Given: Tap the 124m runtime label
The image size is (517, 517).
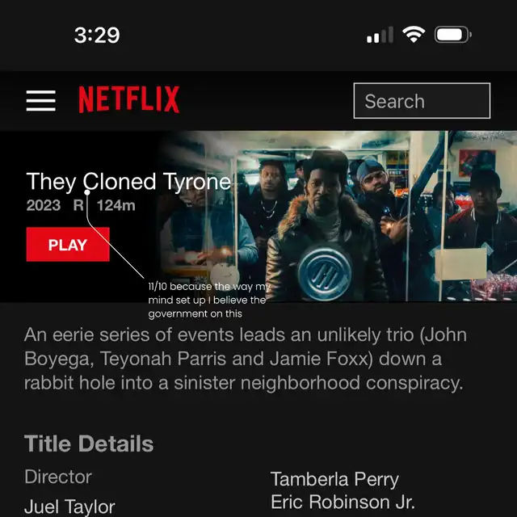Looking at the screenshot, I should 116,205.
